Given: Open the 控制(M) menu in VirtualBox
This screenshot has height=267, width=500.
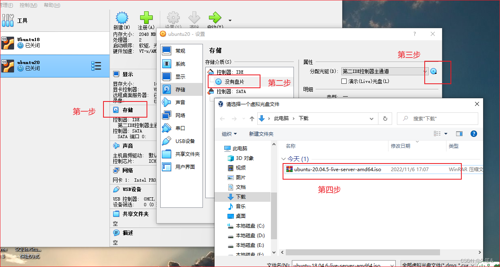Looking at the screenshot, I should point(28,5).
